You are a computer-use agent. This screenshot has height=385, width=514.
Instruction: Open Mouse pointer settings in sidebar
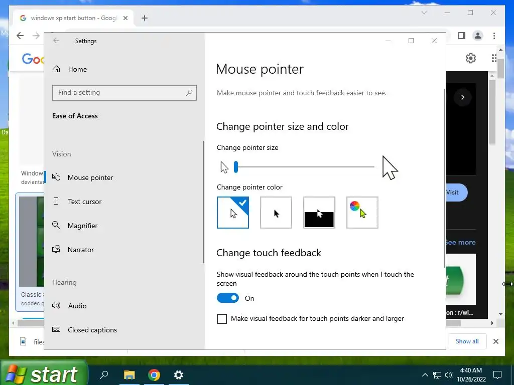(83, 177)
